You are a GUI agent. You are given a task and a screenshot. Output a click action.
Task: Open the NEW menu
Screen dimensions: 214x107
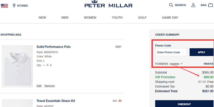(x=42, y=18)
